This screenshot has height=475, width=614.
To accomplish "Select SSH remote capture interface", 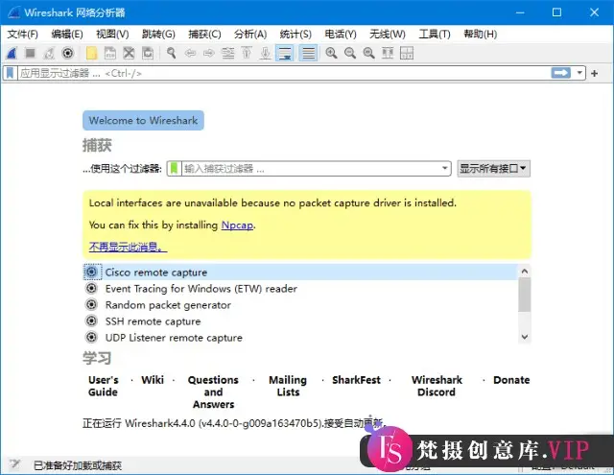I will point(300,321).
